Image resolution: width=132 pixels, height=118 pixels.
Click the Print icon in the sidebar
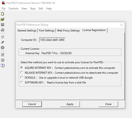click(x=3, y=30)
